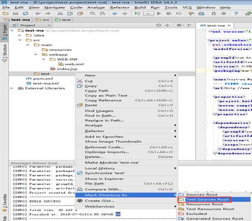Open the File menu
Image resolution: width=252 pixels, height=221 pixels.
click(x=6, y=7)
